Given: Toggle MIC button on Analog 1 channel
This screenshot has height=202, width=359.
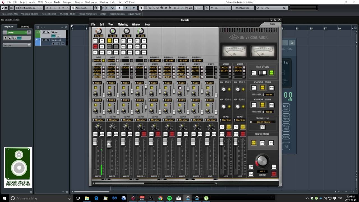Looking at the screenshot, I should click(95, 41).
